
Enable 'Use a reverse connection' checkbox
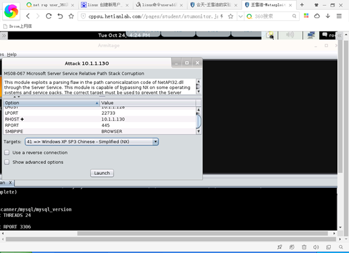tap(7, 153)
